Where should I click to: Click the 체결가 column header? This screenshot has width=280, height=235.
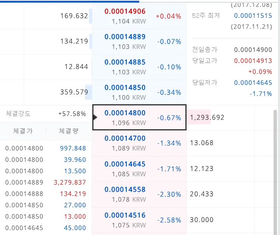[x=23, y=131]
